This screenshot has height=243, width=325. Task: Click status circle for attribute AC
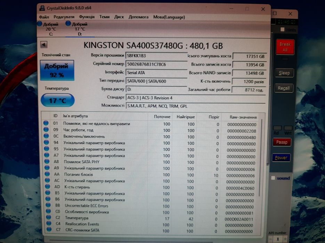click(x=48, y=180)
